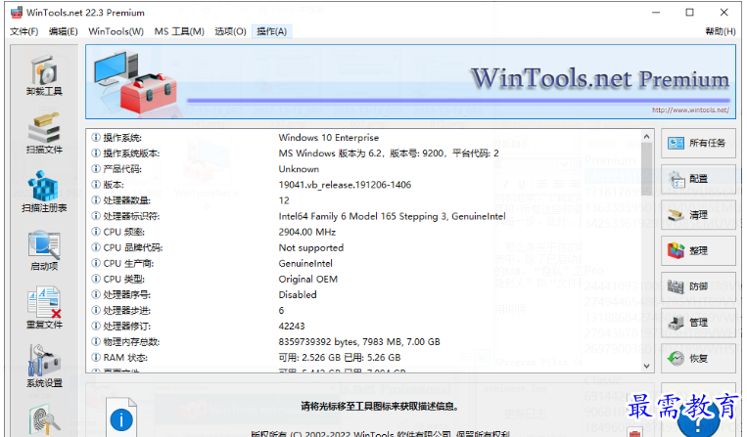747x437 pixels.
Task: Select the 清理 cleanup button
Action: [698, 215]
